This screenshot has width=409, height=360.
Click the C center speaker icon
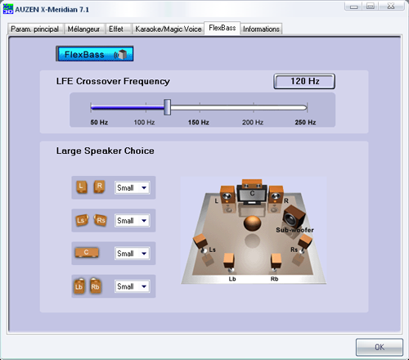(x=87, y=253)
